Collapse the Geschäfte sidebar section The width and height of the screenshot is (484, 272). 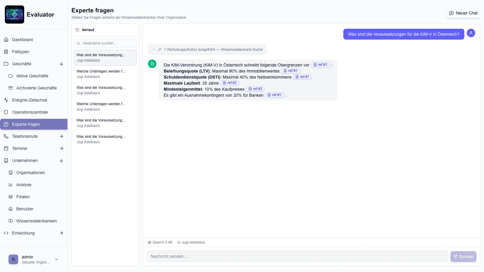pos(61,64)
